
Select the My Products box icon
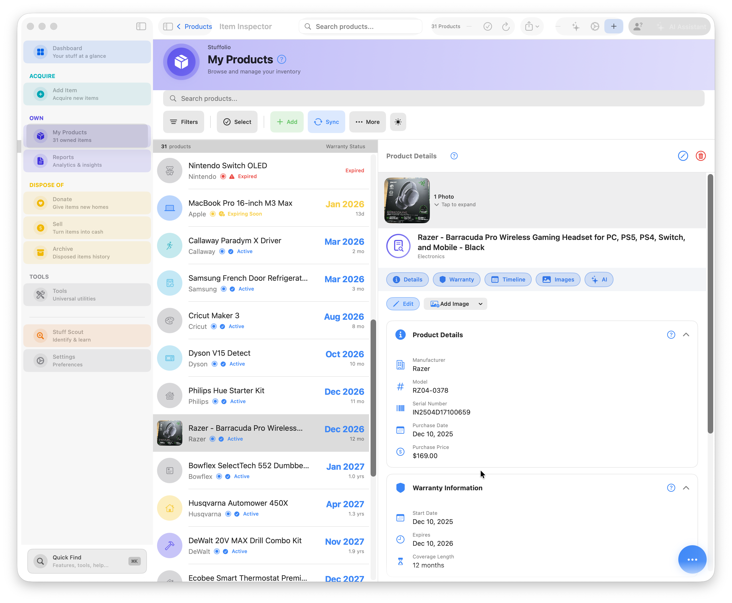(41, 136)
